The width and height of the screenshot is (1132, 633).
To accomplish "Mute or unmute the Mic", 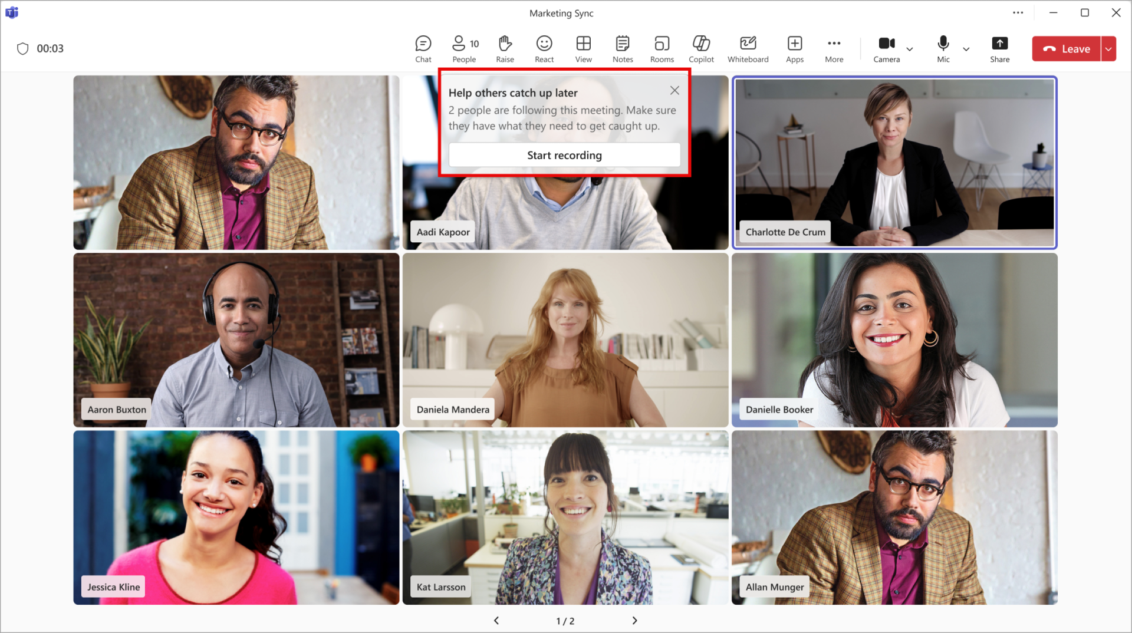I will coord(943,49).
